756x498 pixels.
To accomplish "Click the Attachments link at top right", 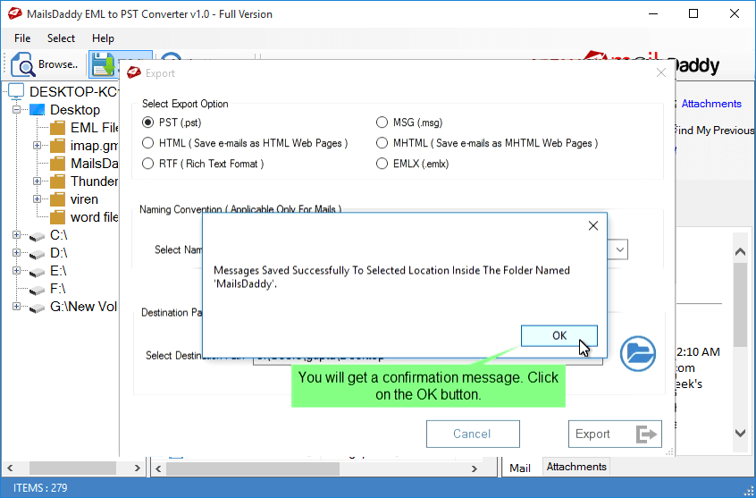I will (x=711, y=104).
